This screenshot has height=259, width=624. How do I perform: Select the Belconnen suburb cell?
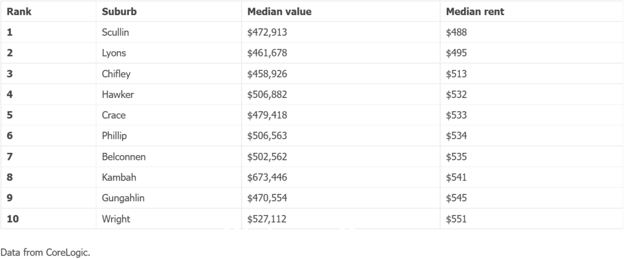coord(169,156)
